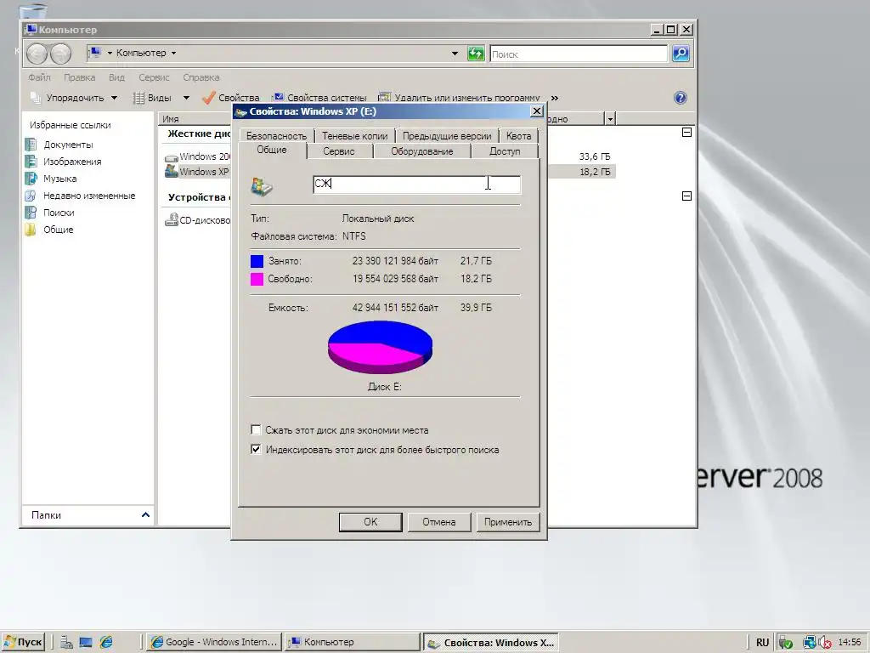Open the Сервис menu
This screenshot has height=653, width=870.
tap(154, 77)
